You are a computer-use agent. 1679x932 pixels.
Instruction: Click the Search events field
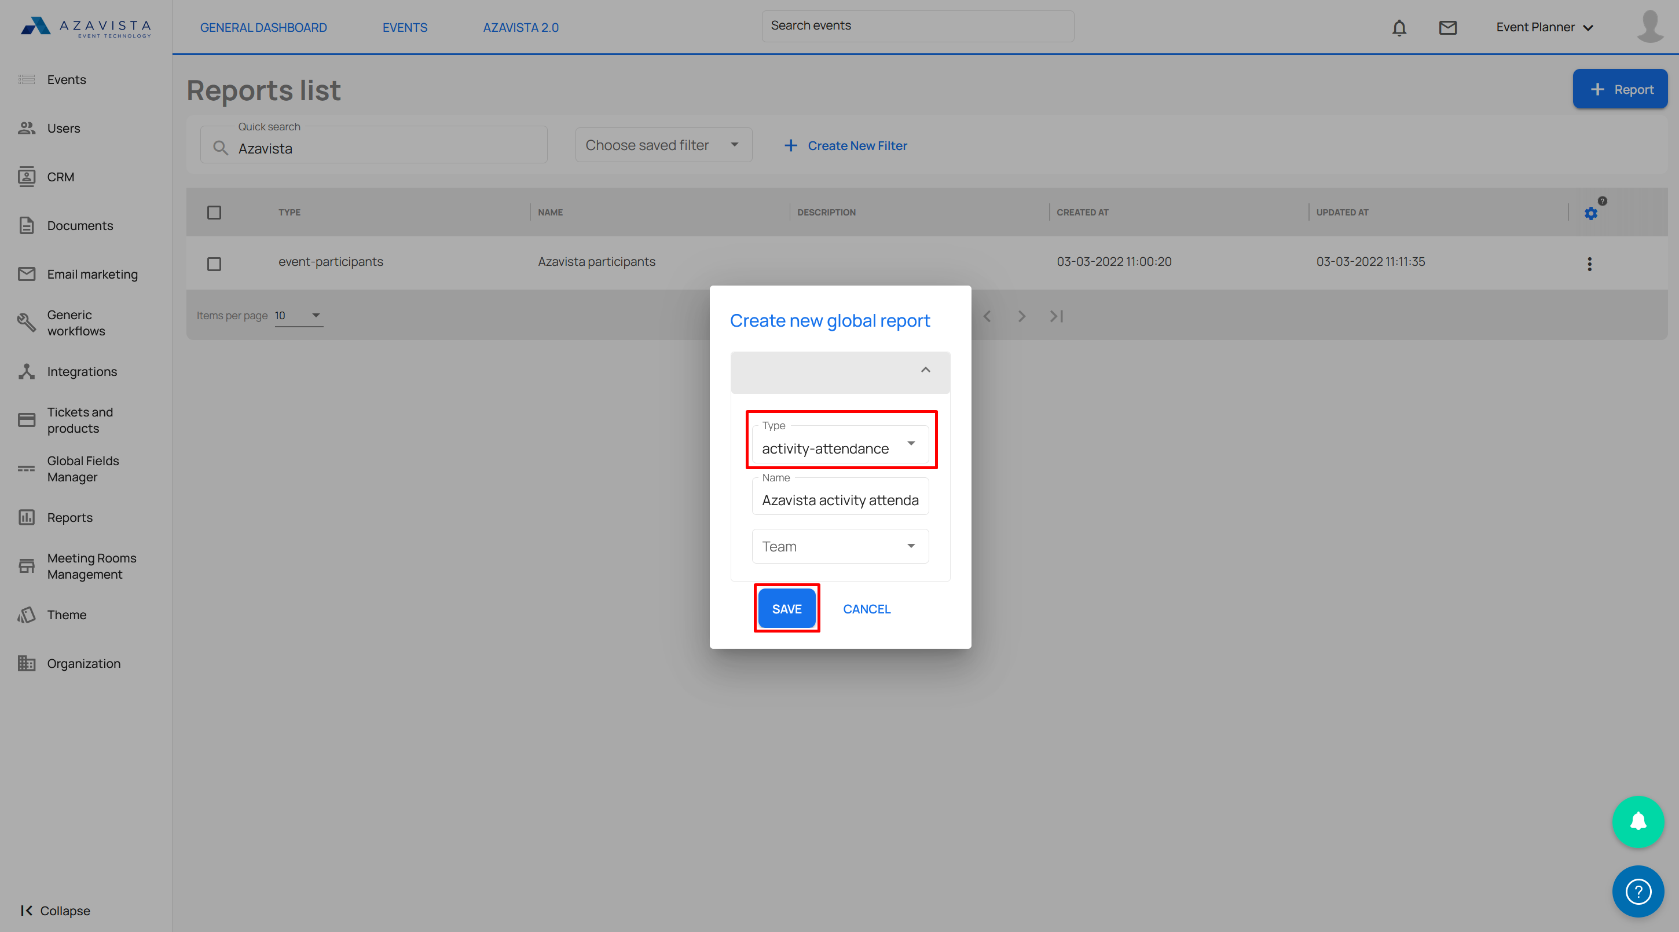918,26
